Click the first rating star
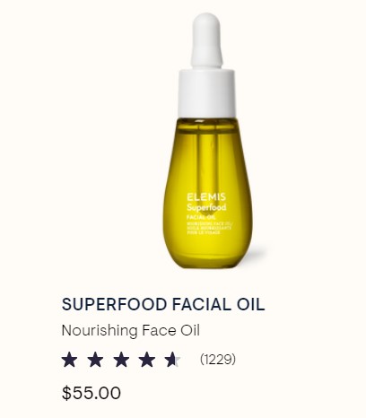 (69, 360)
